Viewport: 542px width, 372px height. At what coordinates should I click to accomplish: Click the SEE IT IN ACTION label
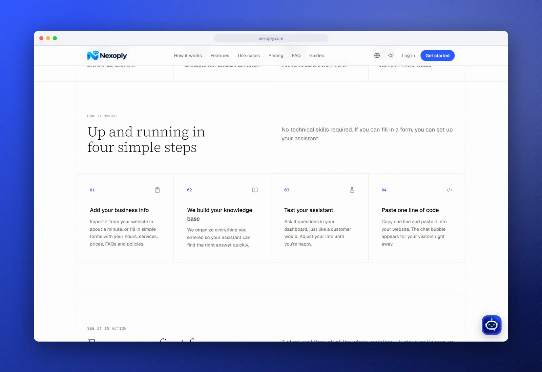pyautogui.click(x=107, y=328)
